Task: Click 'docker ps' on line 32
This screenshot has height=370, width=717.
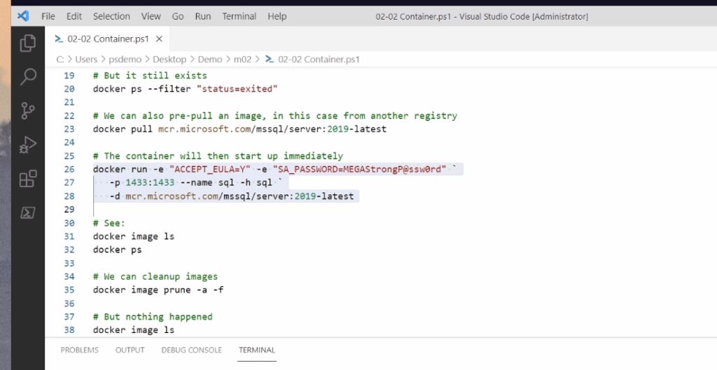Action: 117,250
